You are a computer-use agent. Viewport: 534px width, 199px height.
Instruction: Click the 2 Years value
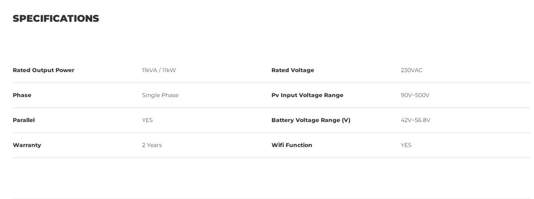pos(152,145)
